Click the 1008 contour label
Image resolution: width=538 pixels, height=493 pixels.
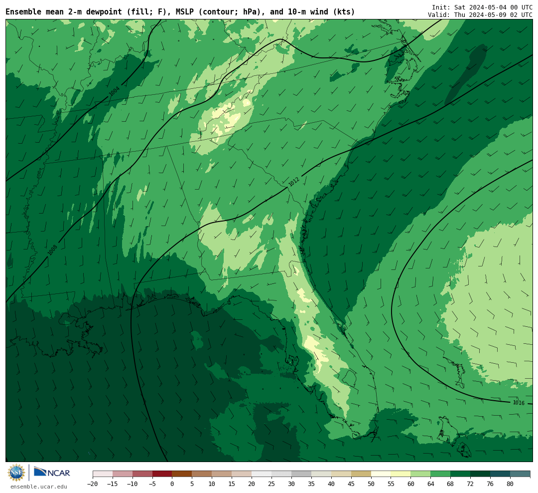(x=52, y=250)
